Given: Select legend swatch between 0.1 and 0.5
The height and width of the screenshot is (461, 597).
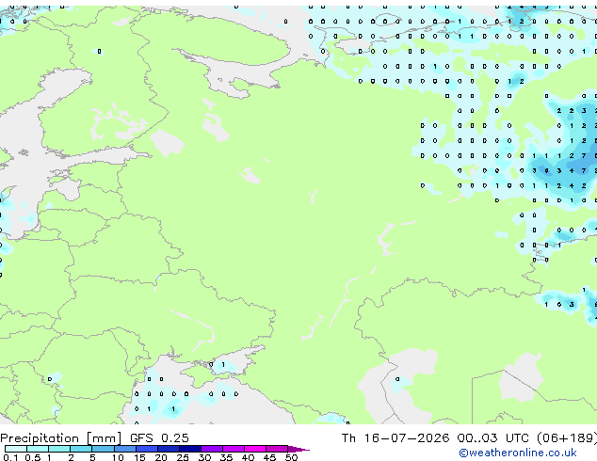Looking at the screenshot, I should coord(16,449).
